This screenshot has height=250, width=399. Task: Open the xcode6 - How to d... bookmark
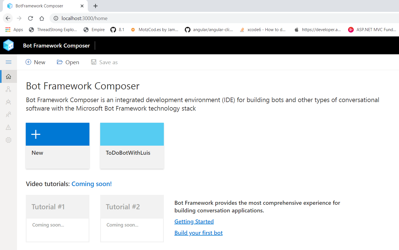point(263,30)
